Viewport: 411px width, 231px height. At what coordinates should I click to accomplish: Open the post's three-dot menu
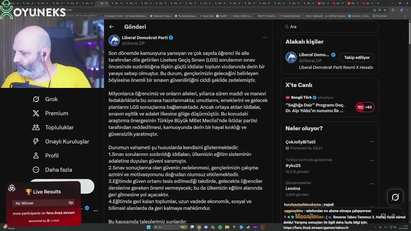pyautogui.click(x=265, y=38)
